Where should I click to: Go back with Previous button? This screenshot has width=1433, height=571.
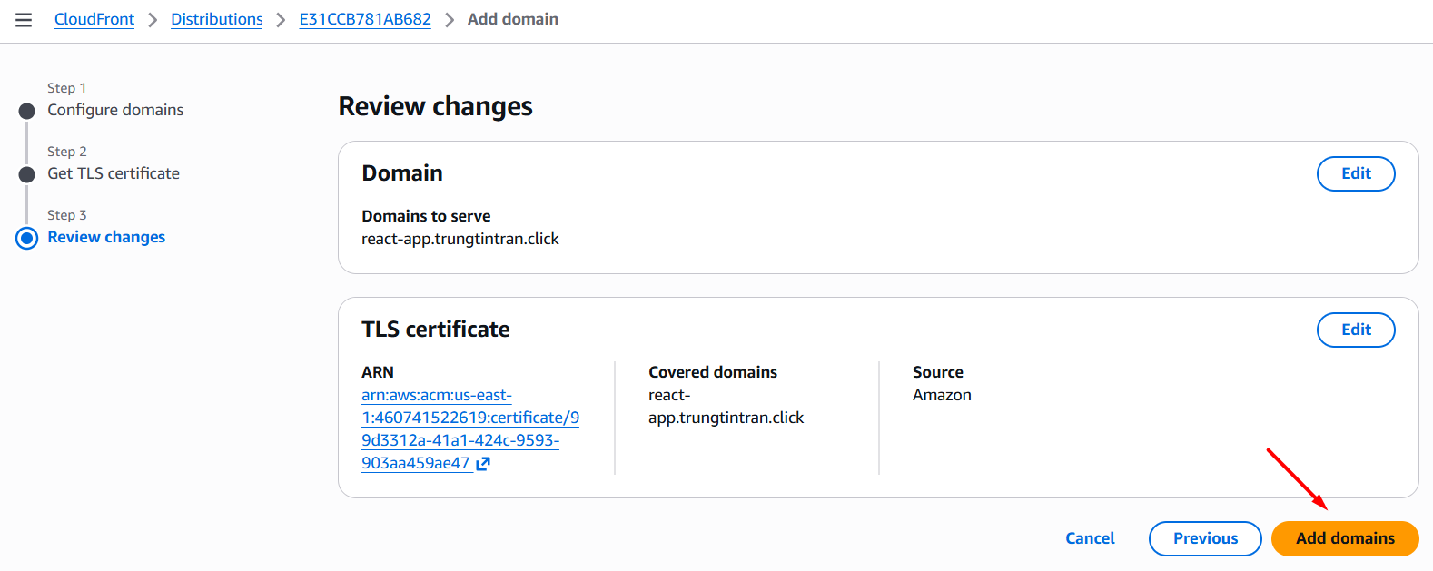click(1205, 538)
